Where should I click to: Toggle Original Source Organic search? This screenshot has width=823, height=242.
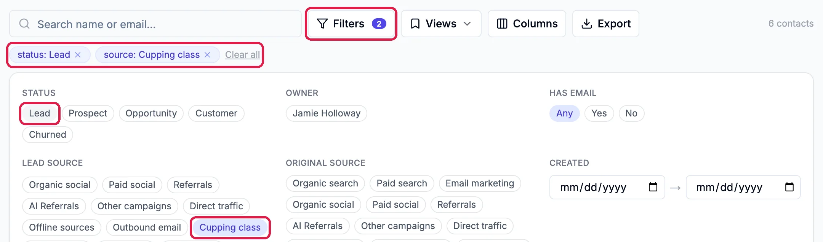point(325,183)
